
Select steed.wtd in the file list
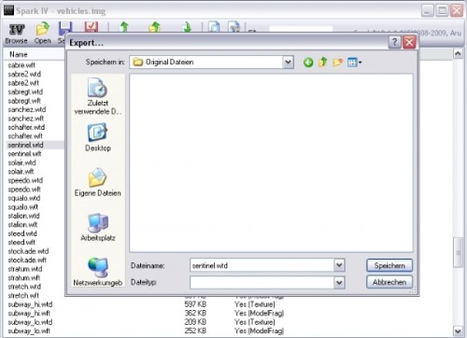pos(22,233)
